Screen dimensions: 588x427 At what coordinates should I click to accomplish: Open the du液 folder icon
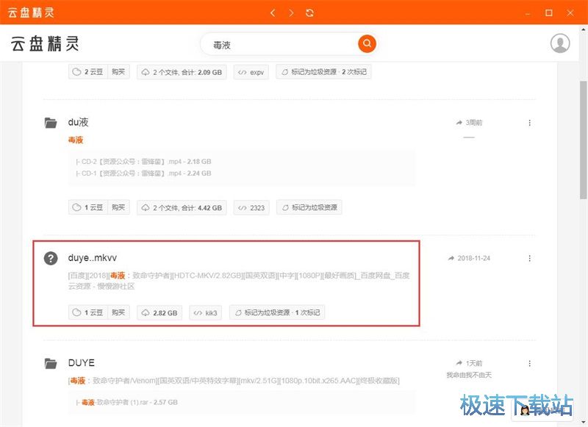coord(50,123)
